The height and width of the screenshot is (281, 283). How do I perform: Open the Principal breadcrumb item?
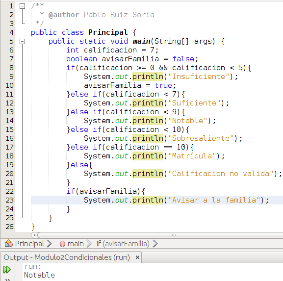[x=29, y=244]
